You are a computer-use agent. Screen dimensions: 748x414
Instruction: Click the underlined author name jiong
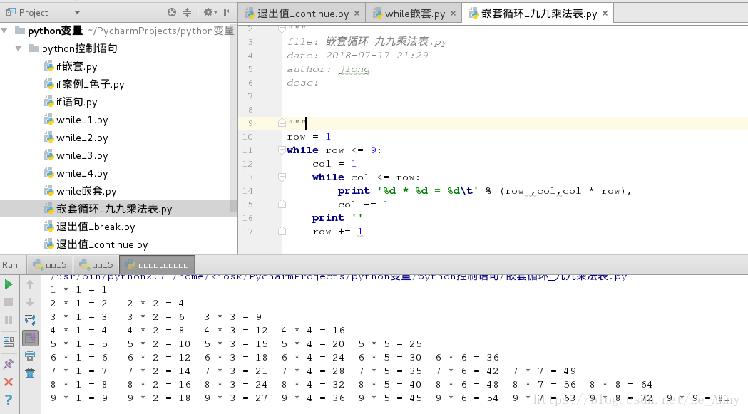click(x=354, y=70)
